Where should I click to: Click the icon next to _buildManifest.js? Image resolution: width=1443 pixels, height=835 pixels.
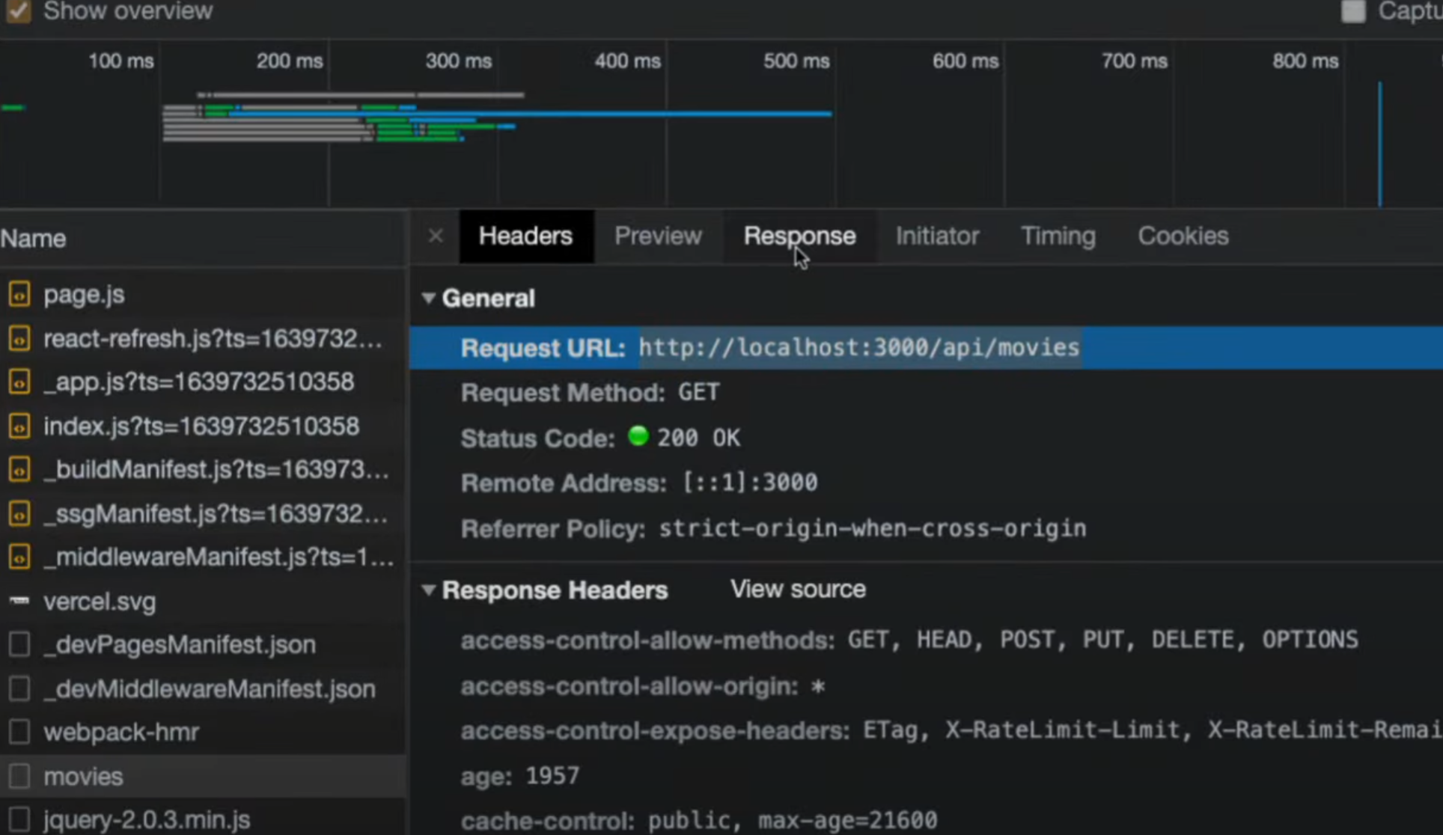coord(19,470)
